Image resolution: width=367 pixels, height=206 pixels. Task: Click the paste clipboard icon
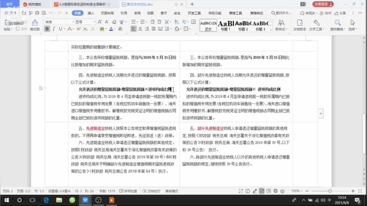(7, 23)
